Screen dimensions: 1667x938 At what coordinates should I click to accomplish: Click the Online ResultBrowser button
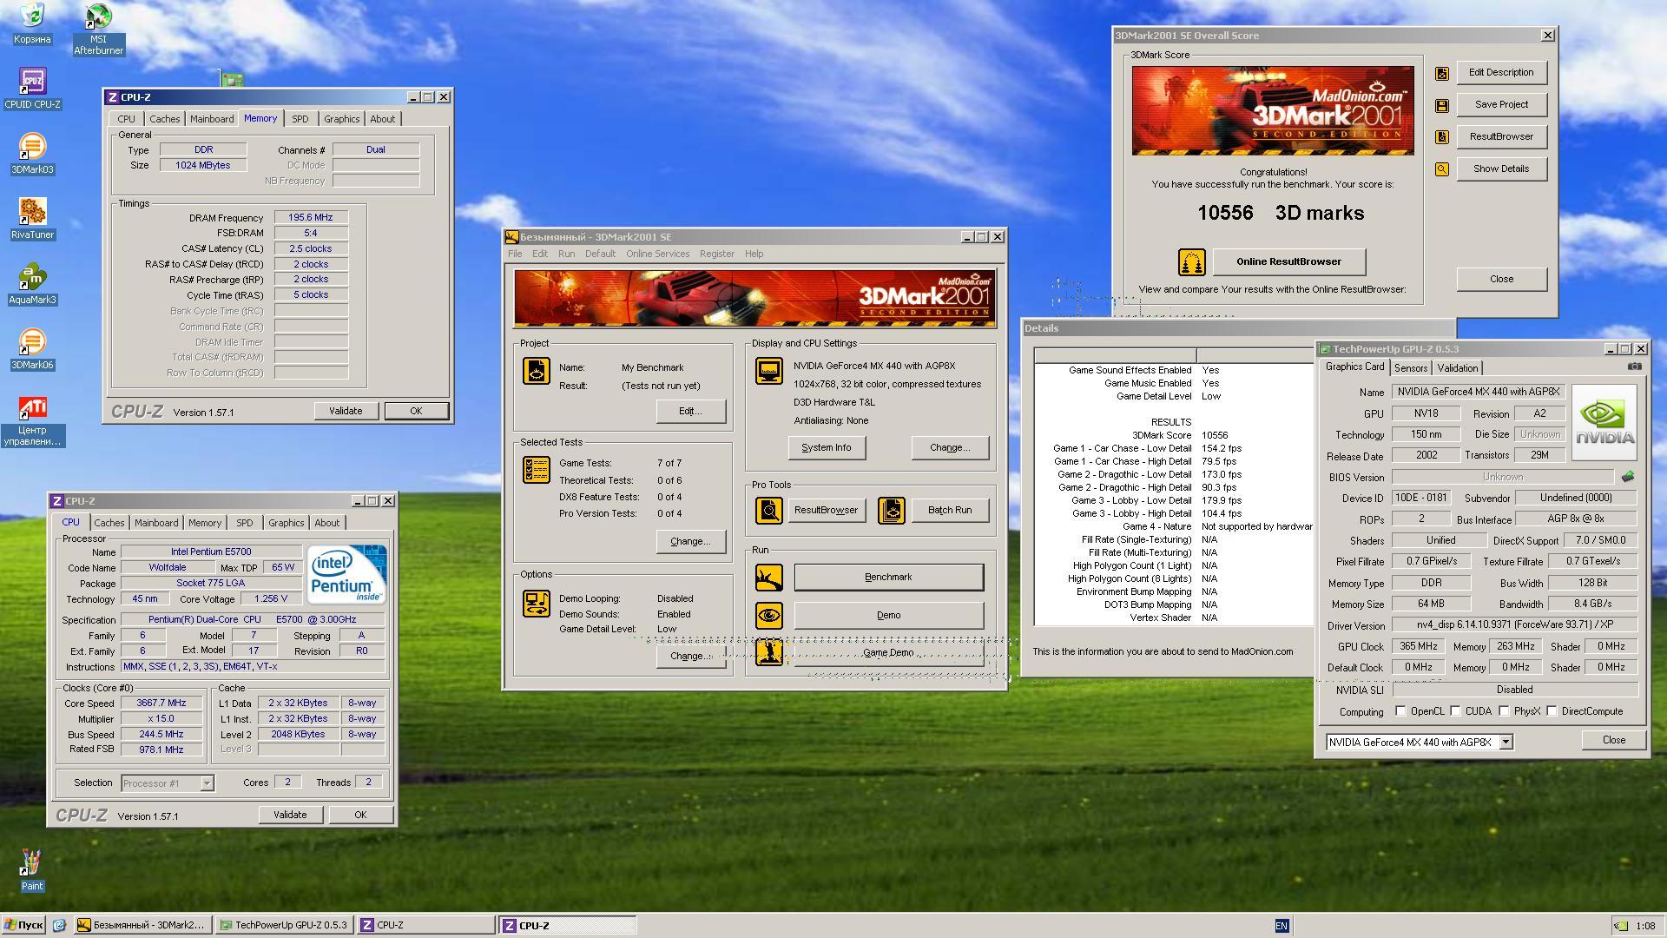tap(1288, 261)
